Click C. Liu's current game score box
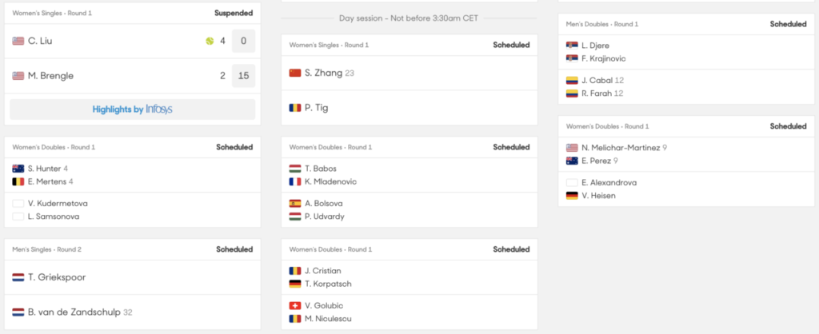 tap(243, 41)
